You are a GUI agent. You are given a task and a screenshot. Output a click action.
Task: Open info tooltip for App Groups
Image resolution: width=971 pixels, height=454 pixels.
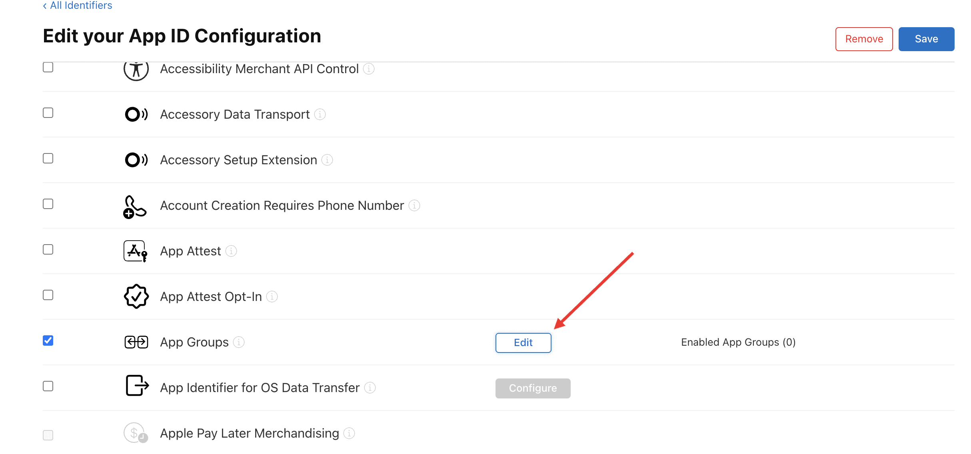click(239, 342)
